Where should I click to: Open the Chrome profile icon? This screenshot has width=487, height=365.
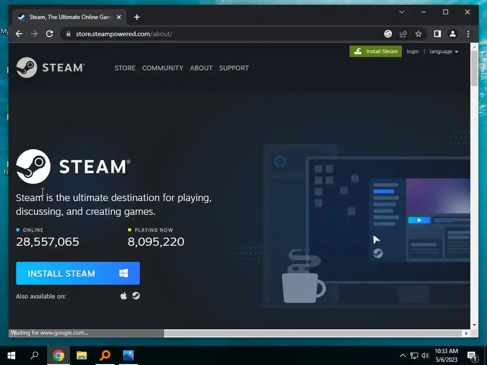[x=453, y=34]
